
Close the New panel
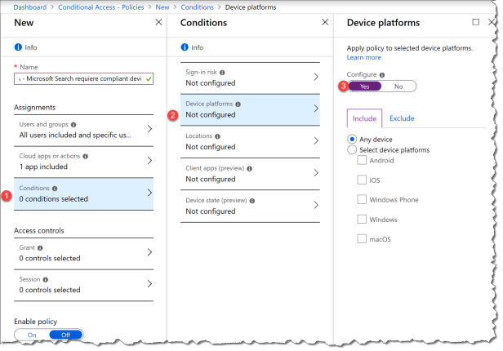pos(158,22)
